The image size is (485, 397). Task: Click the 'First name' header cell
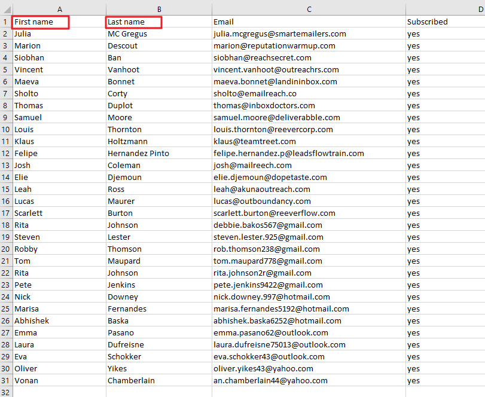click(41, 22)
